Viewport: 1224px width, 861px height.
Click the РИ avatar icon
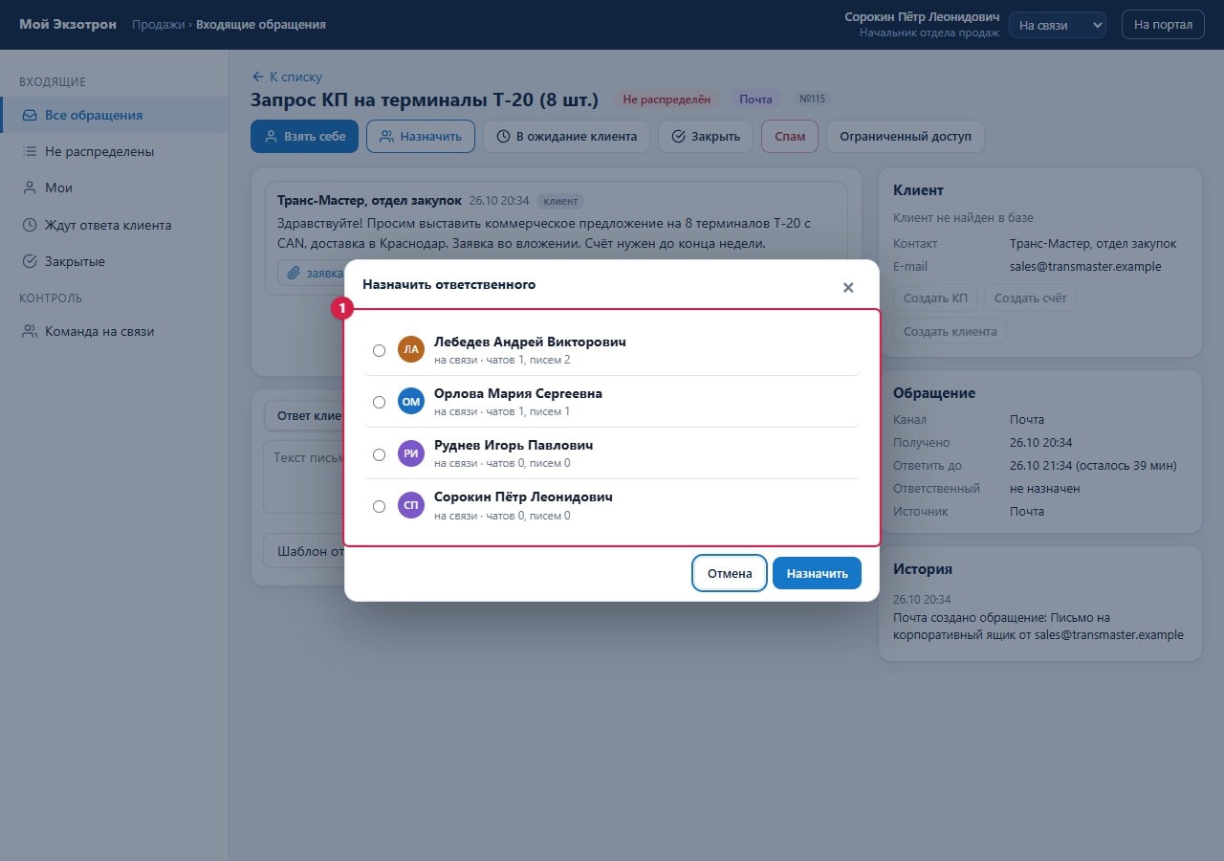click(410, 454)
